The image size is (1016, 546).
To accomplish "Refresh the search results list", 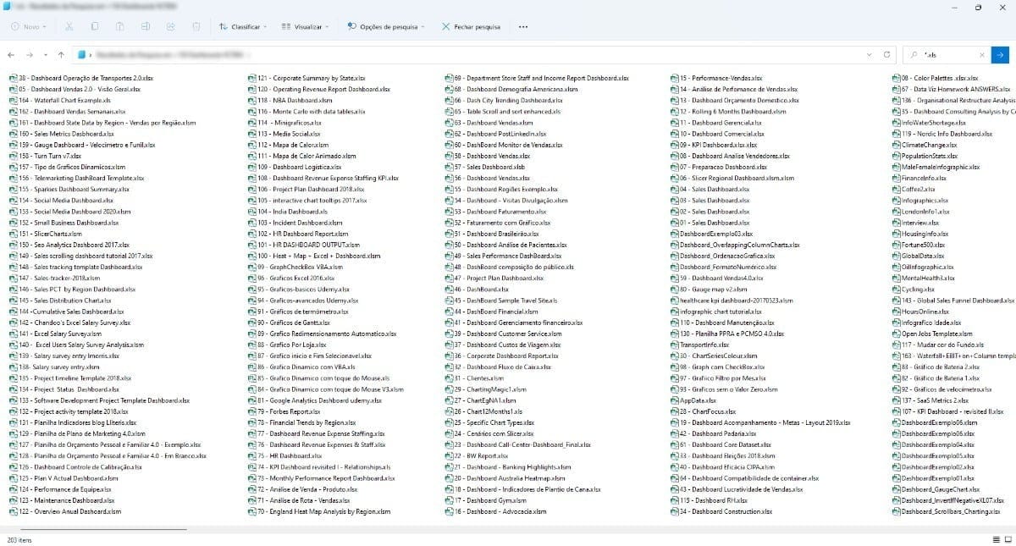I will (886, 54).
